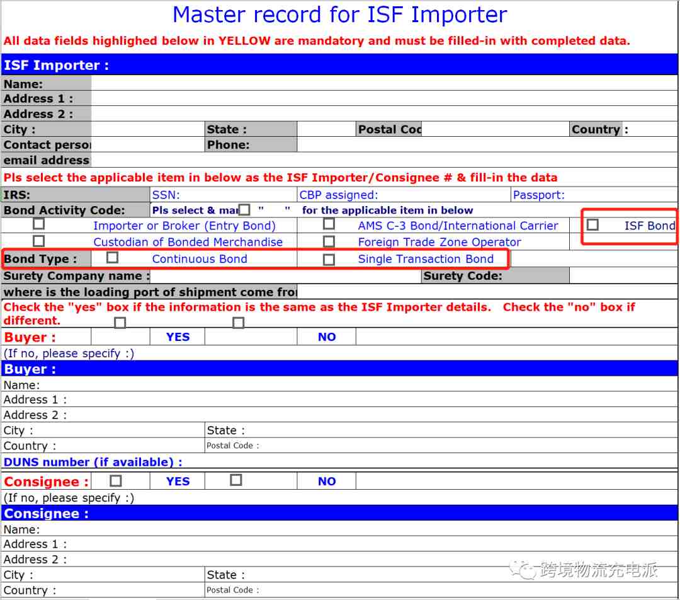Click the ISF Importer Address 2 field
This screenshot has height=600, width=680.
[x=384, y=113]
